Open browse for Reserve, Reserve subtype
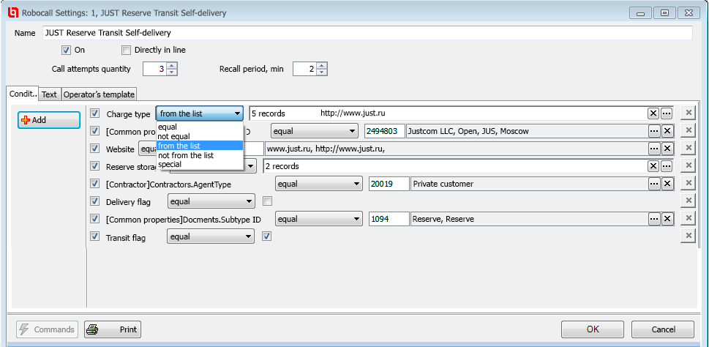Viewport: 709px width, 347px height. click(653, 219)
